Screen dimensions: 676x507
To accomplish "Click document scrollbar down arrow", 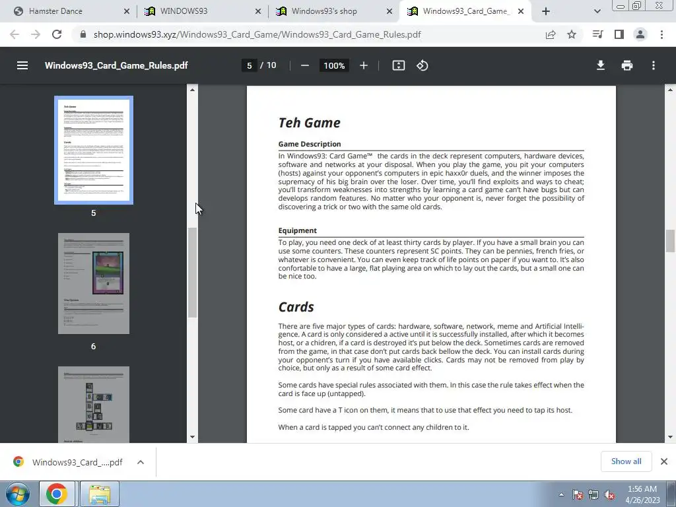I will (x=670, y=437).
